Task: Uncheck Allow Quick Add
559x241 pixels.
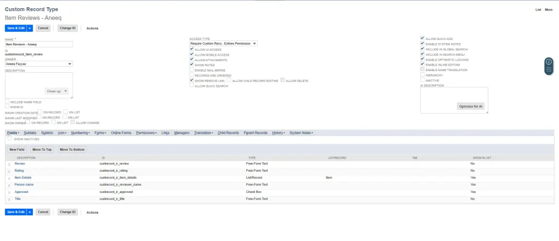Action: pyautogui.click(x=423, y=38)
